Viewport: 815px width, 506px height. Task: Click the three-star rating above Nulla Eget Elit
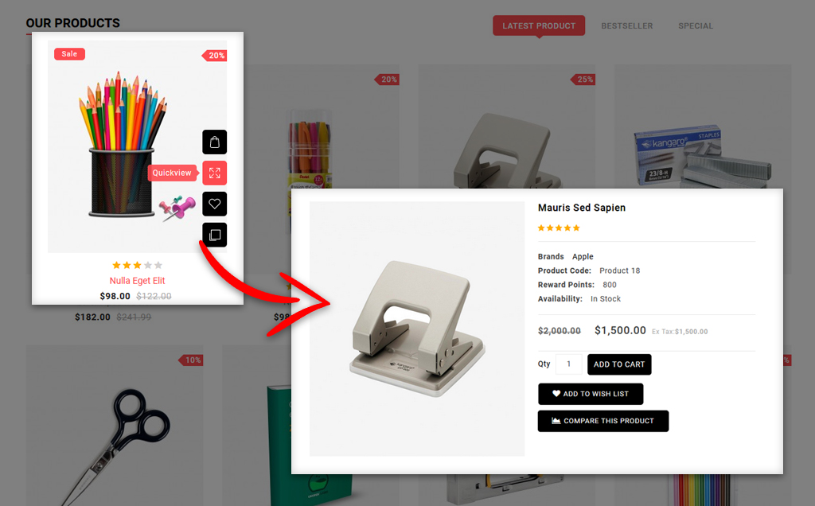pyautogui.click(x=137, y=266)
